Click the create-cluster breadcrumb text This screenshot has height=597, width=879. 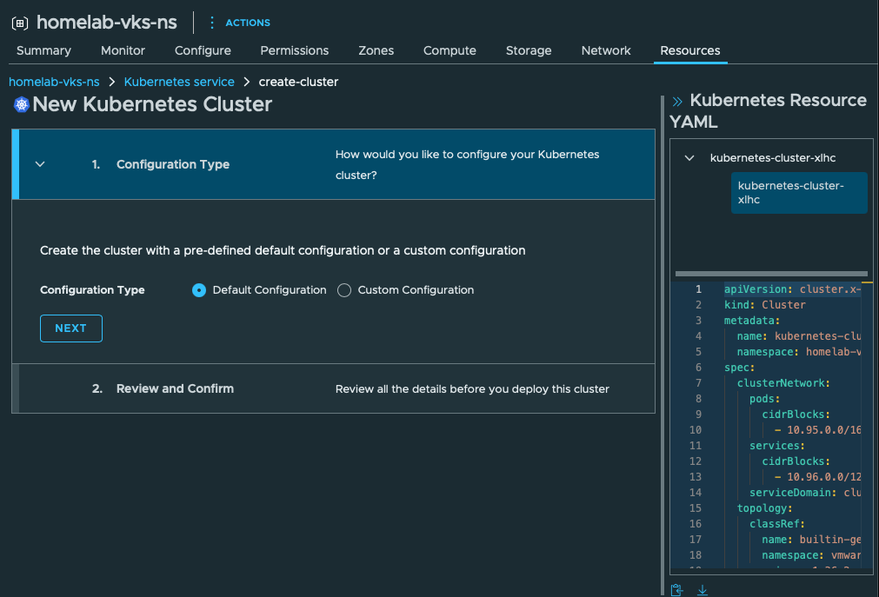(298, 82)
